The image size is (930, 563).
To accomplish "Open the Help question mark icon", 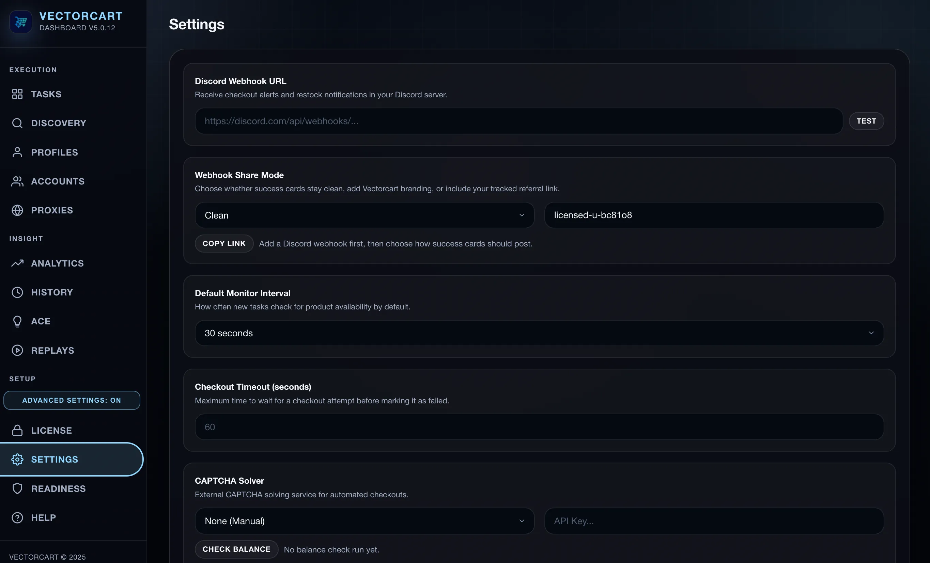I will click(17, 517).
